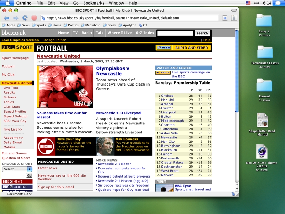Viewport: 285px width, 214px height.
Task: Expand the Choose a Sport dropdown
Action: tap(17, 169)
